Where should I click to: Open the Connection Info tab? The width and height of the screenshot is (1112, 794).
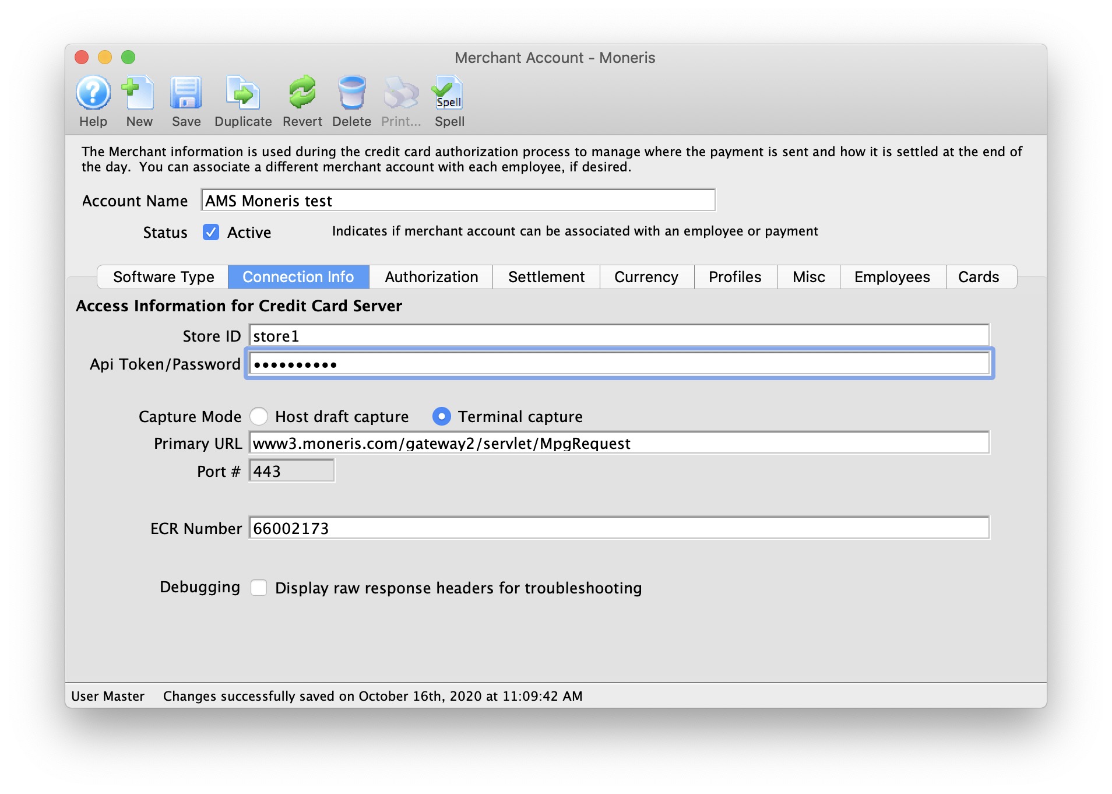[x=298, y=277]
